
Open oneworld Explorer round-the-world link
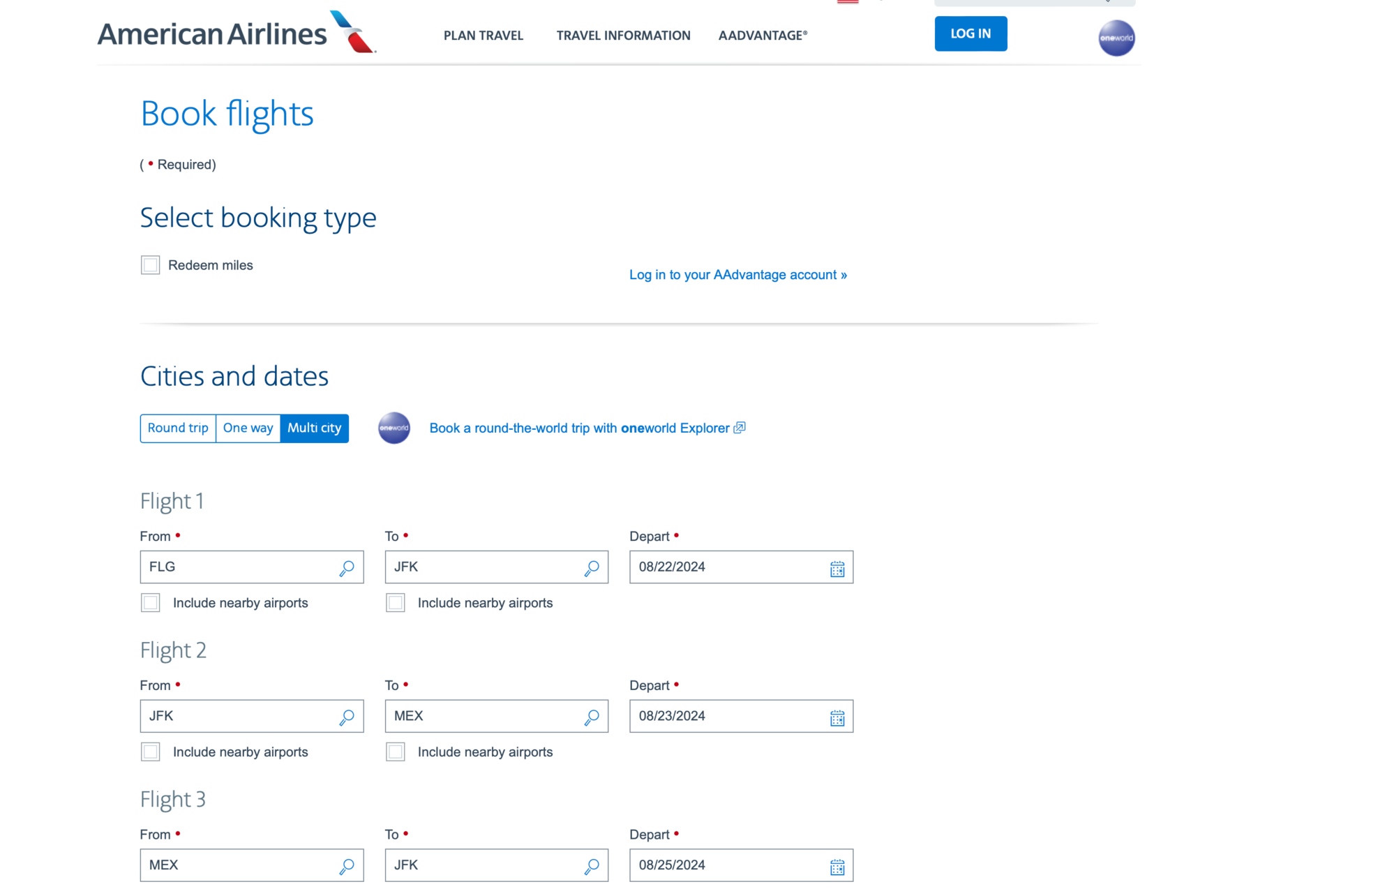click(x=579, y=428)
